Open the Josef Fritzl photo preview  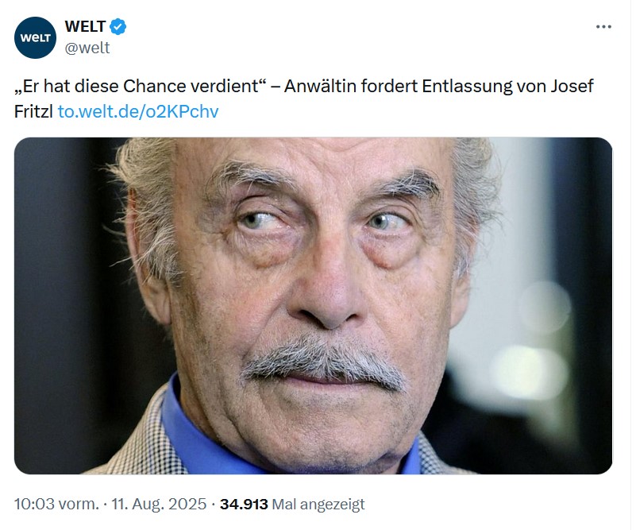[313, 306]
